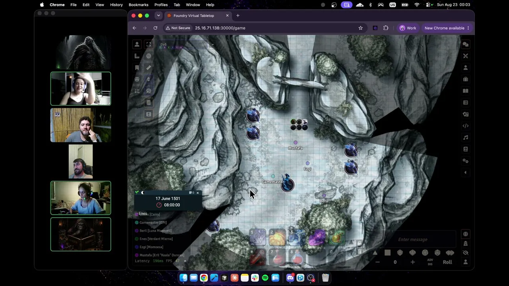Viewport: 509px width, 286px height.
Task: Click the stacked database tool icon
Action: [x=149, y=102]
